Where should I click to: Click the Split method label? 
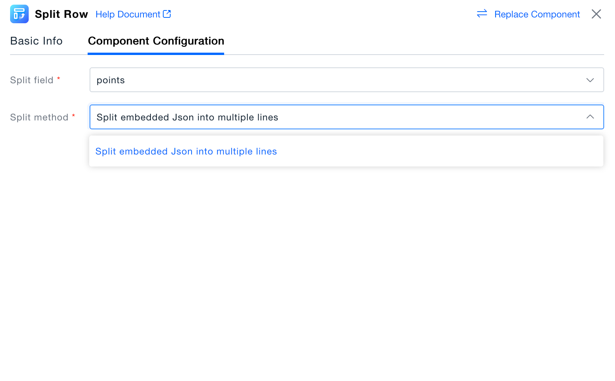(39, 117)
